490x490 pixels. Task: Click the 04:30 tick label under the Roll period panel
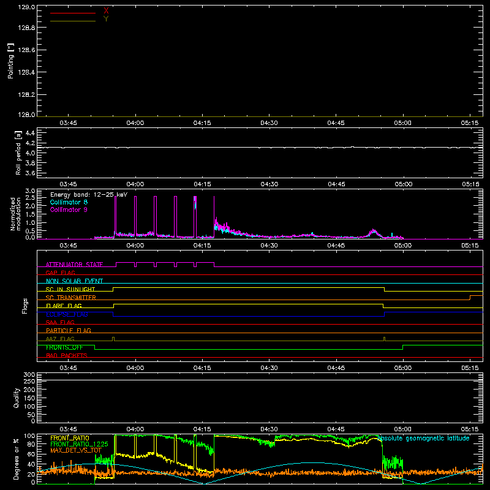tap(269, 184)
